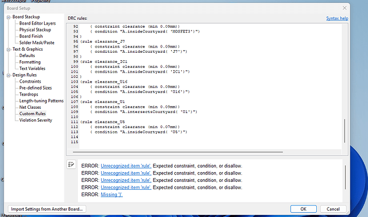The width and height of the screenshot is (368, 217).
Task: Collapse the Text & Graphics tree node
Action: [x=9, y=50]
